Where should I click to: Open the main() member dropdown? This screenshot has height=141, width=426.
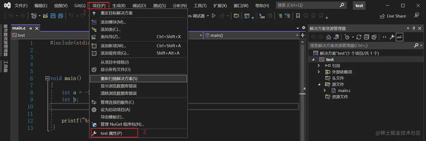pos(297,35)
